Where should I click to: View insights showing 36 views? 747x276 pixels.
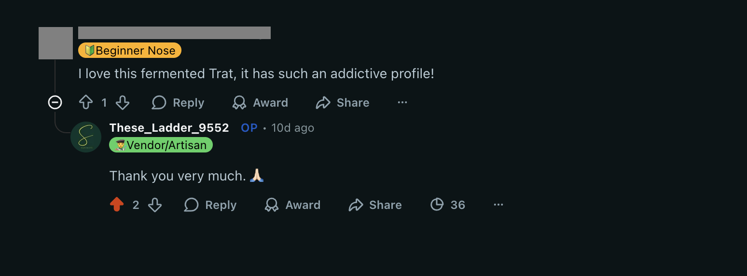point(447,205)
